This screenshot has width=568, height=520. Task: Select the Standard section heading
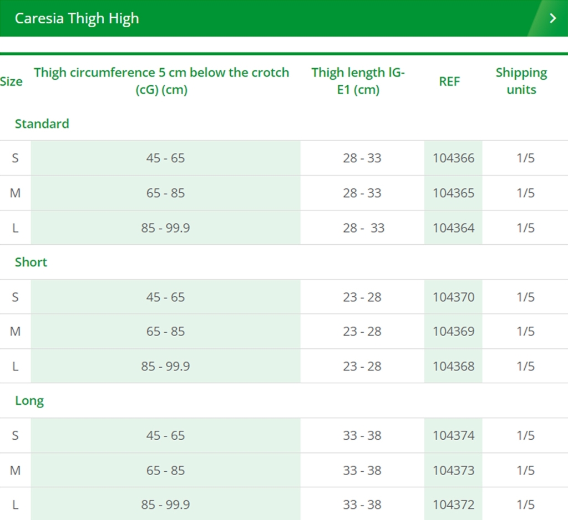(42, 123)
